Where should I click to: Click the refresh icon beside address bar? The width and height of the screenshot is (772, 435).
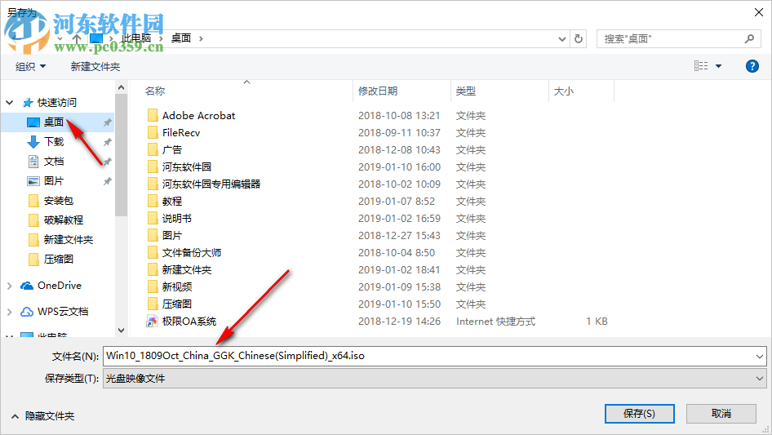579,38
